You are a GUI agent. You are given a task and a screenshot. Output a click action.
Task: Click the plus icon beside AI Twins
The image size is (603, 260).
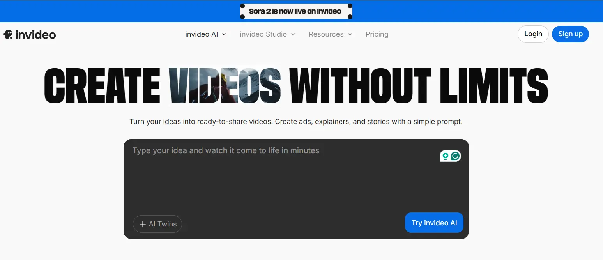tap(143, 224)
